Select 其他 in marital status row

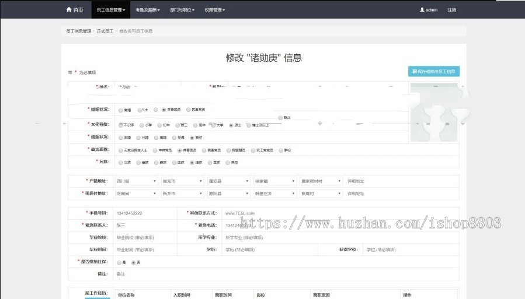(x=192, y=138)
